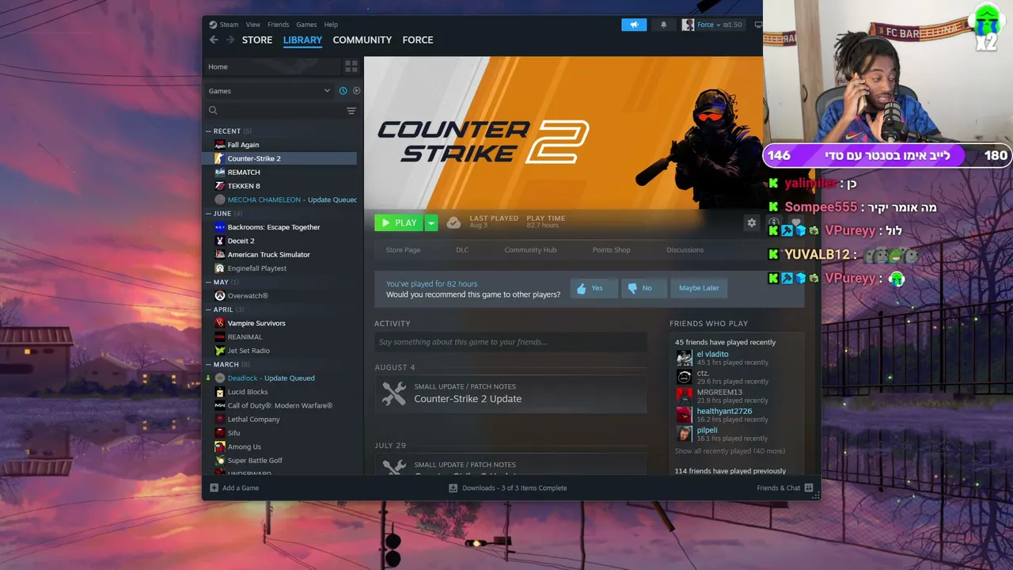Switch library to grid collections view
Image resolution: width=1013 pixels, height=570 pixels.
351,66
